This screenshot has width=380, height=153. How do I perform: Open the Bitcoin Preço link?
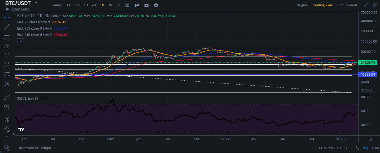point(20,9)
